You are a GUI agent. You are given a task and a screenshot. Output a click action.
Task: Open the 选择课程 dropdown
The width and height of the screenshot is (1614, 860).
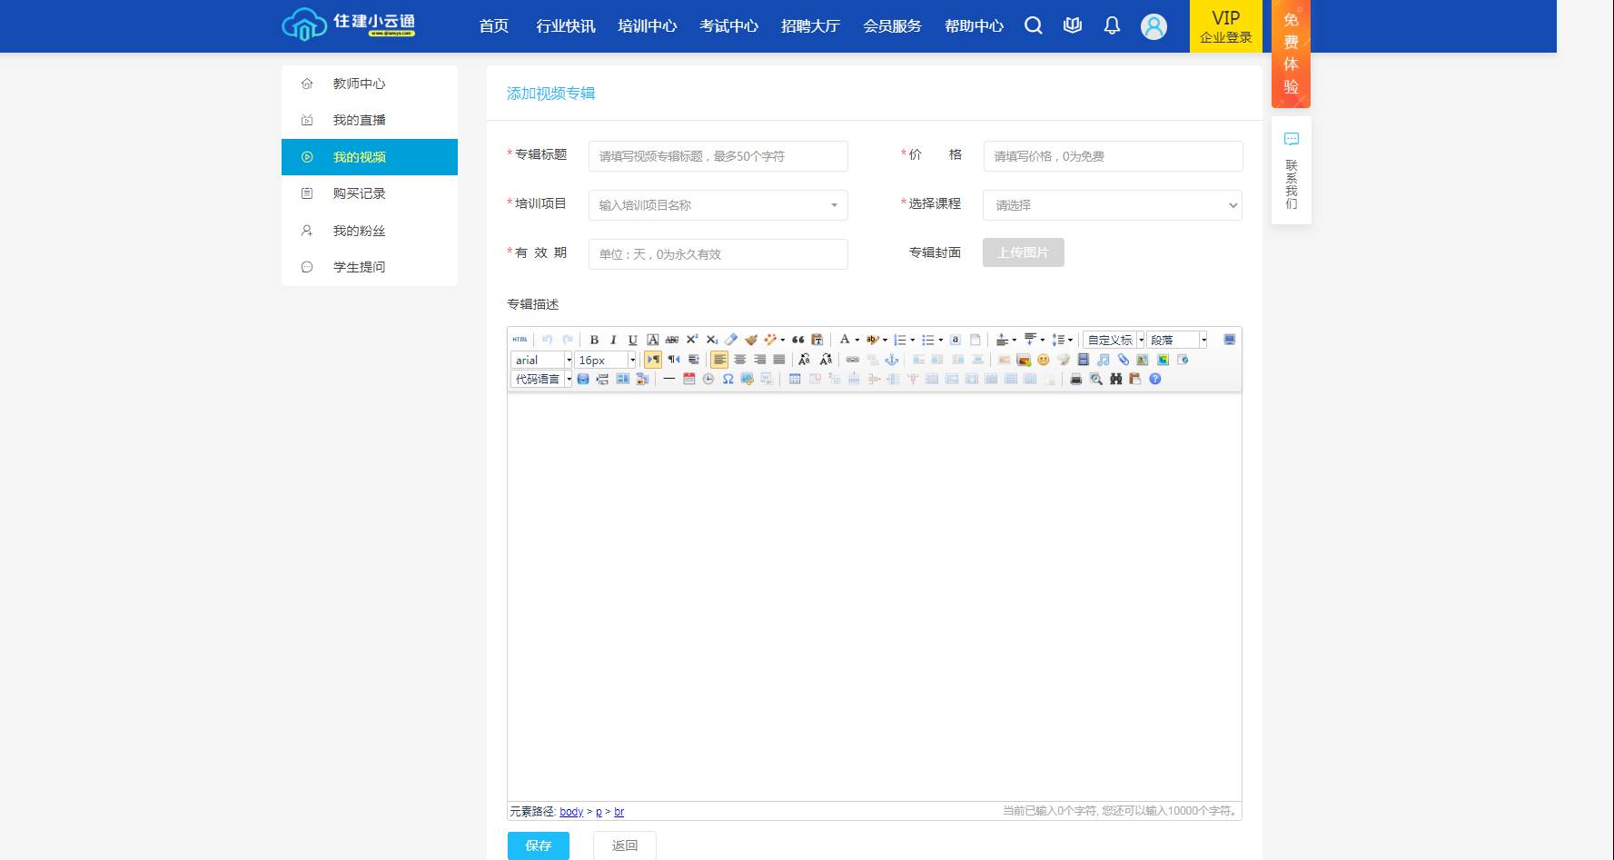[1112, 205]
